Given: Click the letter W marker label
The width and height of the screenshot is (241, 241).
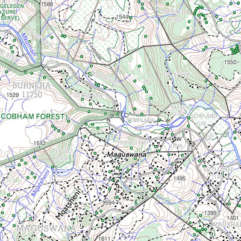Looking at the screenshot, I should pyautogui.click(x=179, y=139).
